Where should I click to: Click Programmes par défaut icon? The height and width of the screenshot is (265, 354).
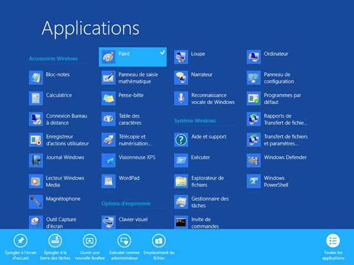[254, 98]
